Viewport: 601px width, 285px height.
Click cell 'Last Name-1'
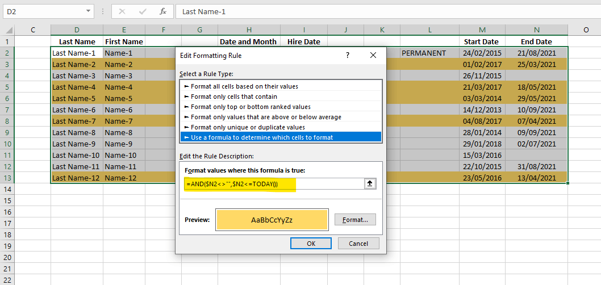[x=77, y=53]
